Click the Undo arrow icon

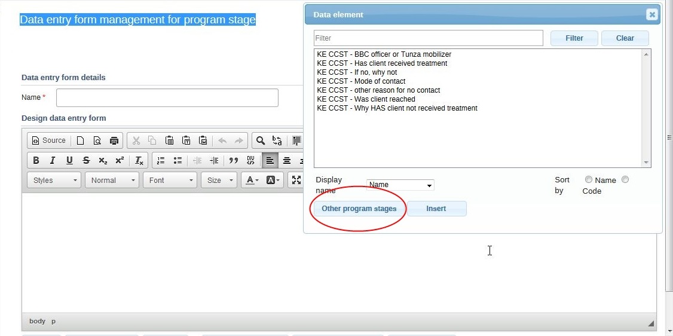coord(222,140)
